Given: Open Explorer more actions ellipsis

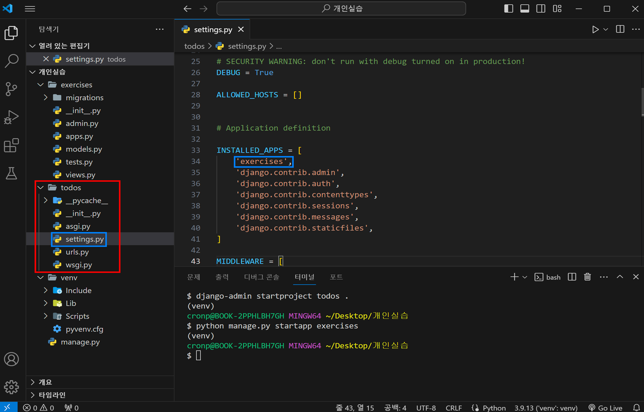Looking at the screenshot, I should click(x=160, y=29).
